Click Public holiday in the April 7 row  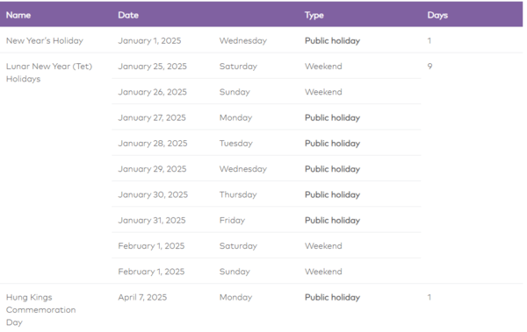[332, 297]
